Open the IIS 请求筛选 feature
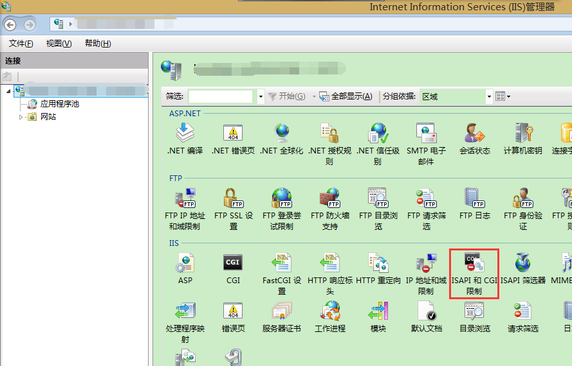The width and height of the screenshot is (572, 366). point(522,317)
